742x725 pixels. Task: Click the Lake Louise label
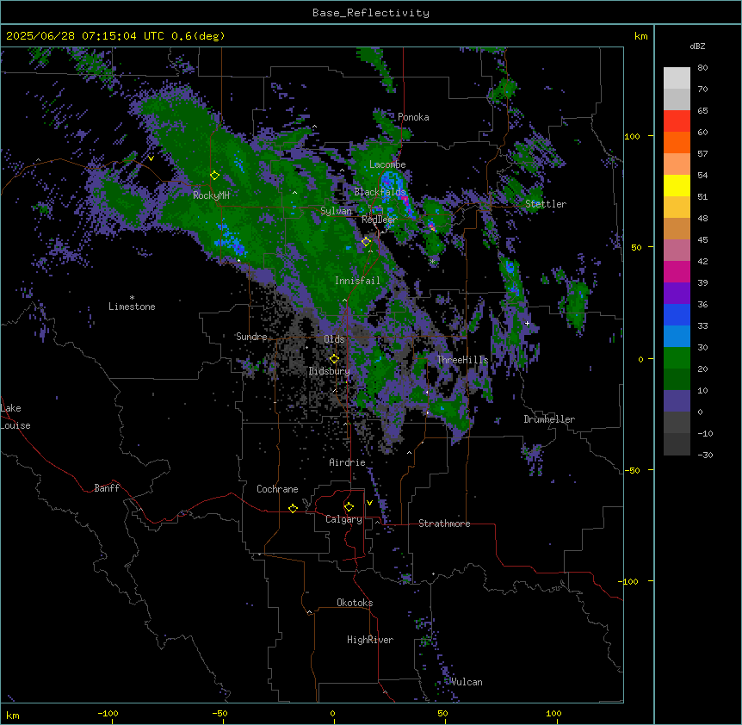[15, 417]
